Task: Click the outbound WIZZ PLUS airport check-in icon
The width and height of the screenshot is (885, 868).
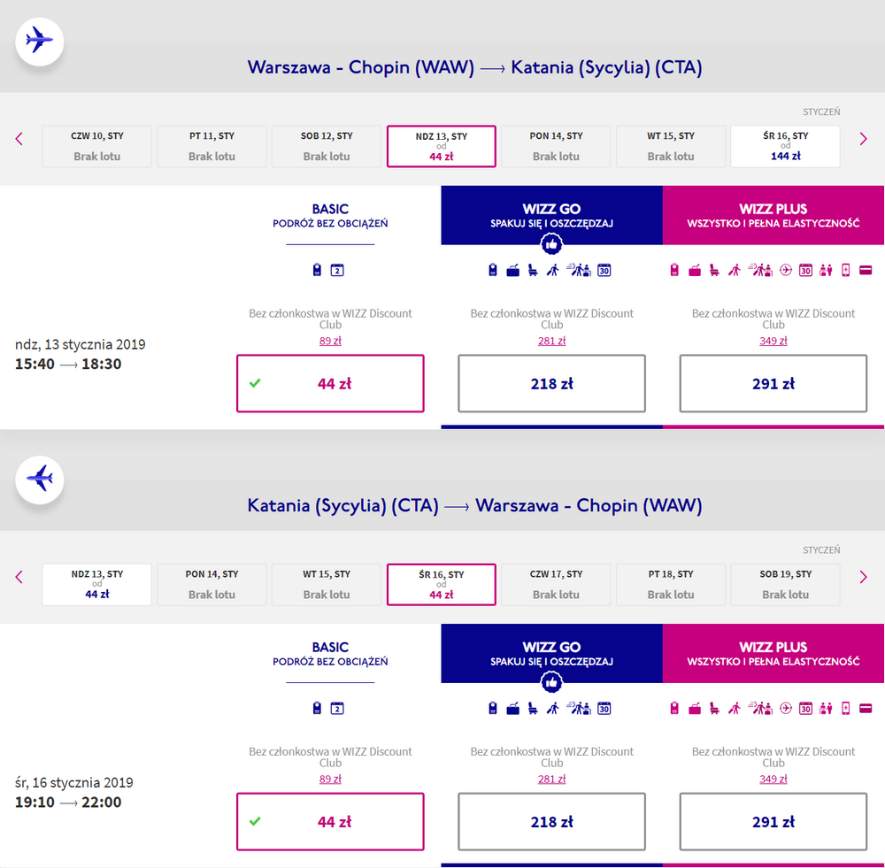Action: click(759, 271)
